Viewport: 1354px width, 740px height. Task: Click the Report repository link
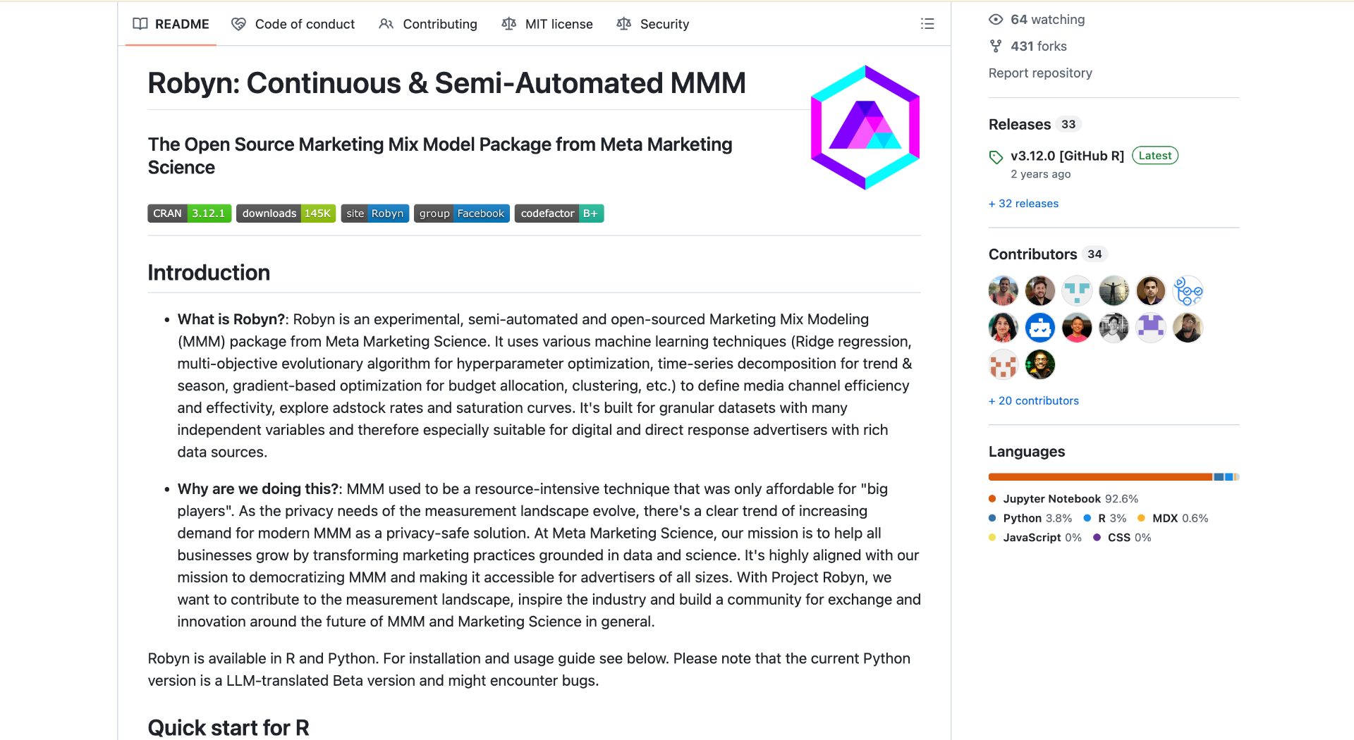pyautogui.click(x=1040, y=73)
